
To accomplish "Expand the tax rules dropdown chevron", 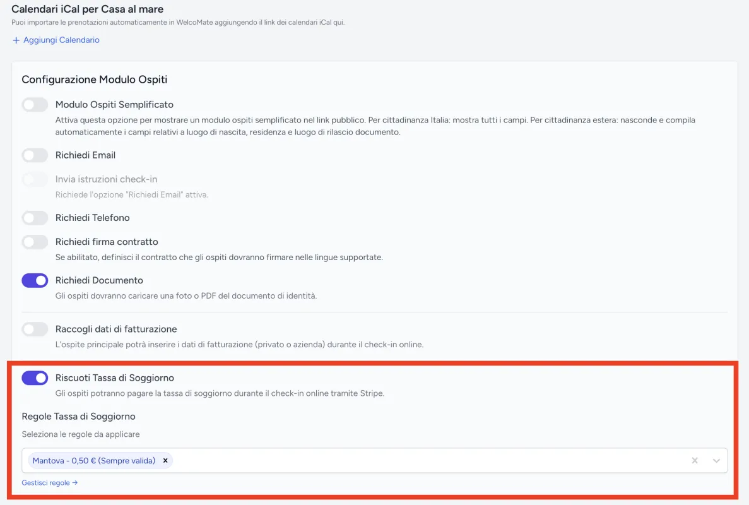I will click(716, 461).
